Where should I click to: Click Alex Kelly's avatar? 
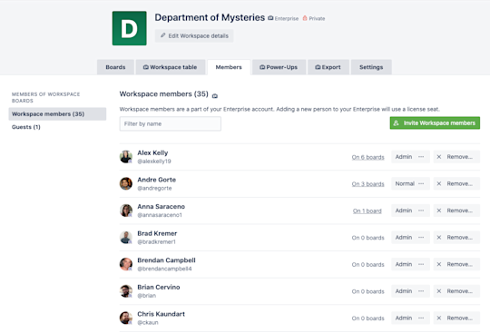(126, 157)
